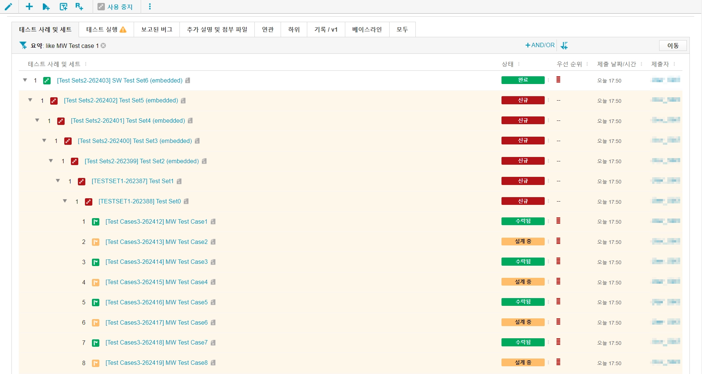Click the red icon of Test Set0

[89, 202]
